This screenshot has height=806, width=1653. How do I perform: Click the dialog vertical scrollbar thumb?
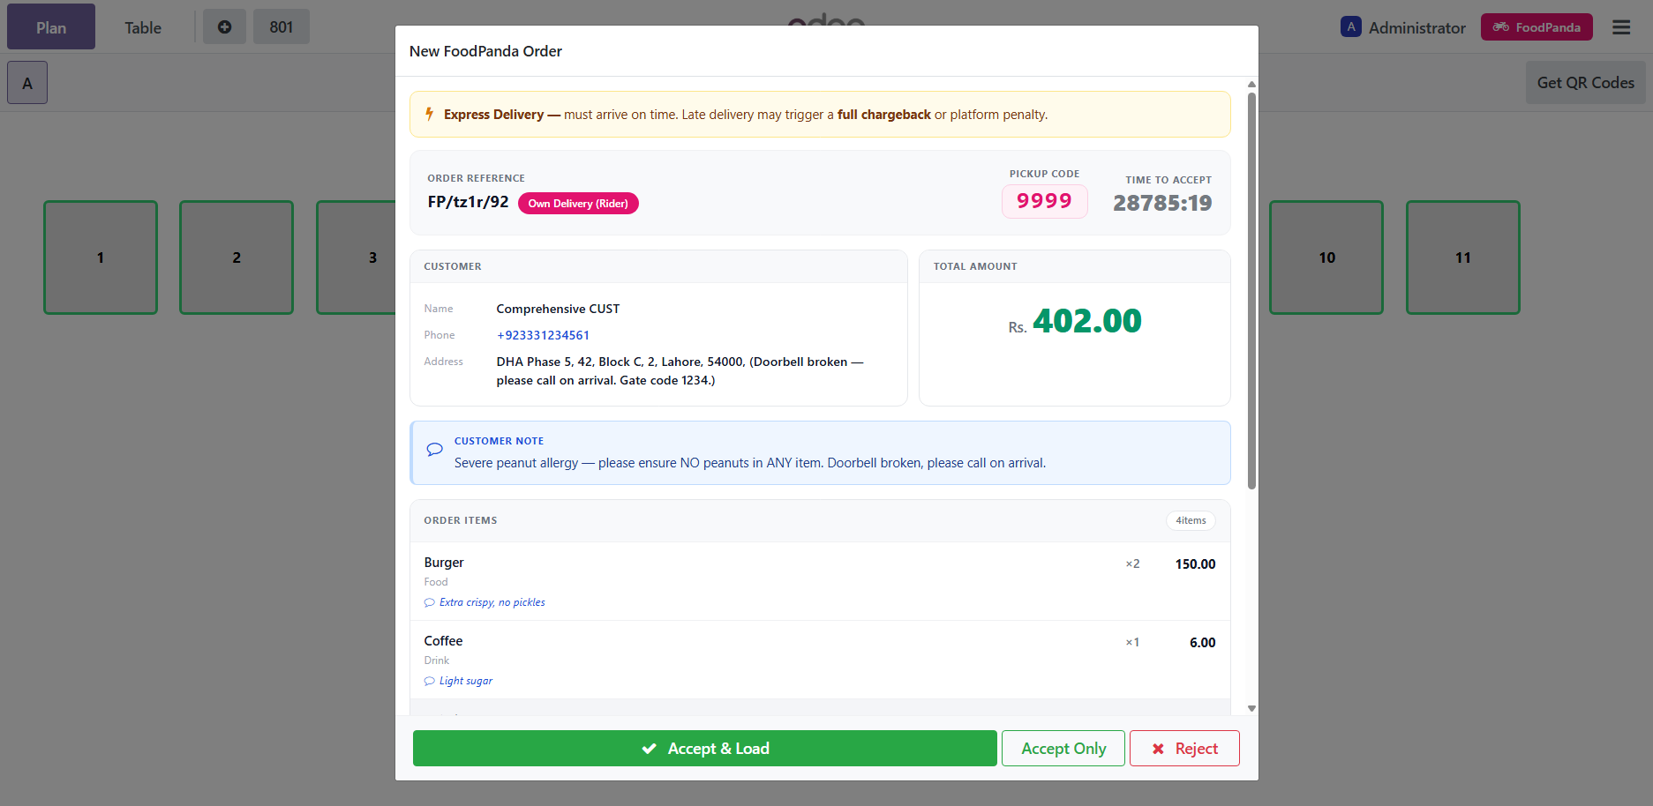(1251, 290)
